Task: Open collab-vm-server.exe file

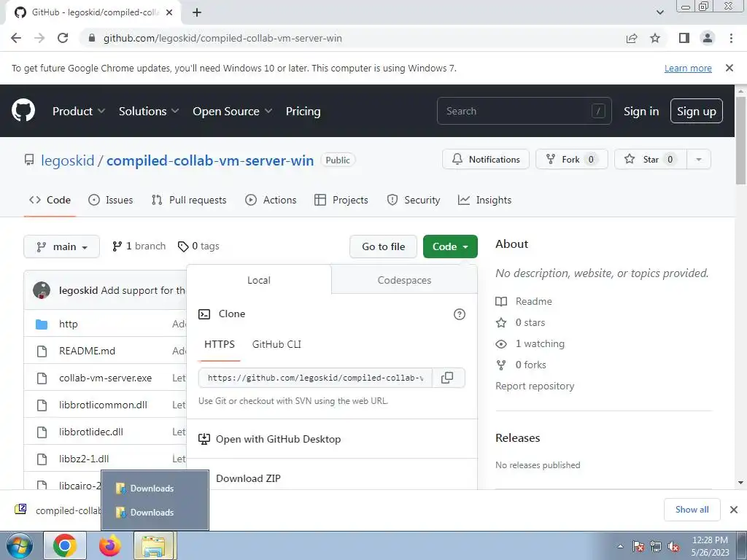Action: coord(105,378)
